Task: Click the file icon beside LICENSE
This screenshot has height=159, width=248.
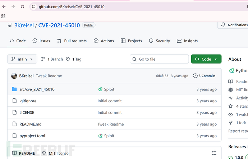Action: tap(14, 112)
